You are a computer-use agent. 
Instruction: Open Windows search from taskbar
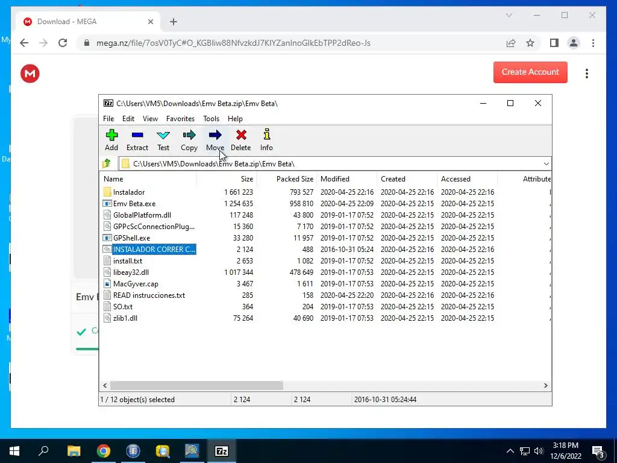(43, 451)
